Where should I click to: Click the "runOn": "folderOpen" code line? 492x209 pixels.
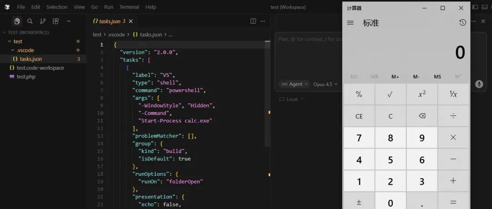click(171, 181)
